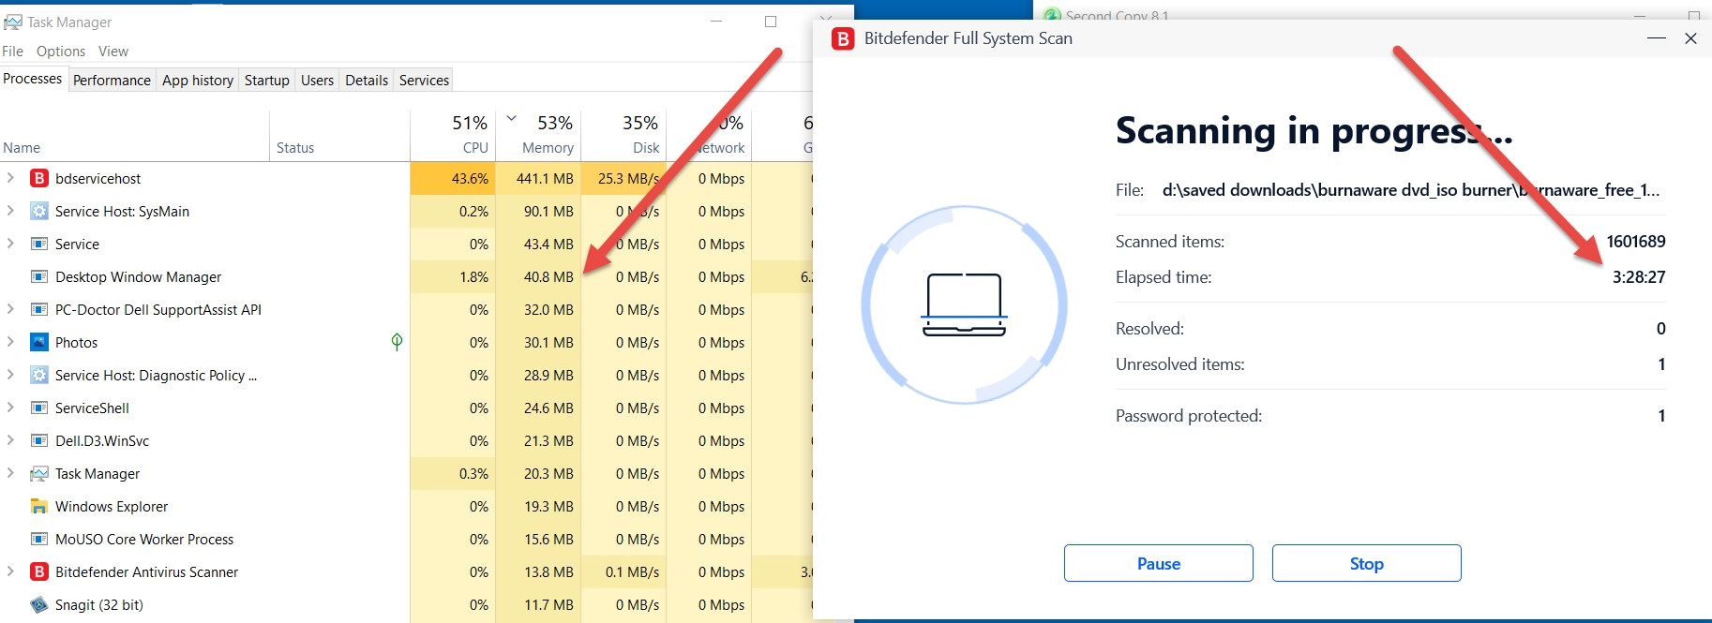Click the 441.1 MB memory cell
This screenshot has height=623, width=1712.
(x=538, y=178)
